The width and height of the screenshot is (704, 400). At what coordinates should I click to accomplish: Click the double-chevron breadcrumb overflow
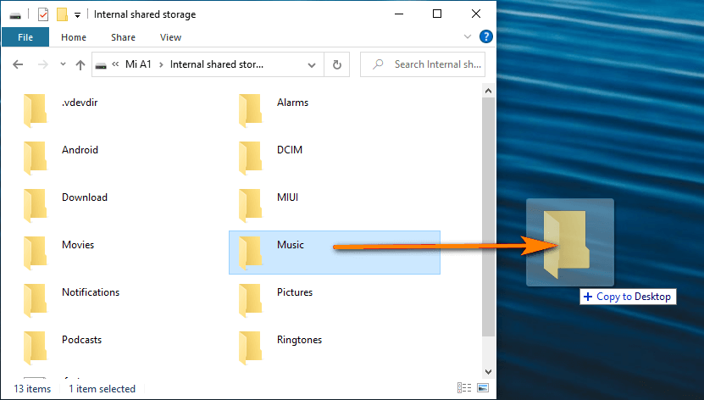point(115,64)
